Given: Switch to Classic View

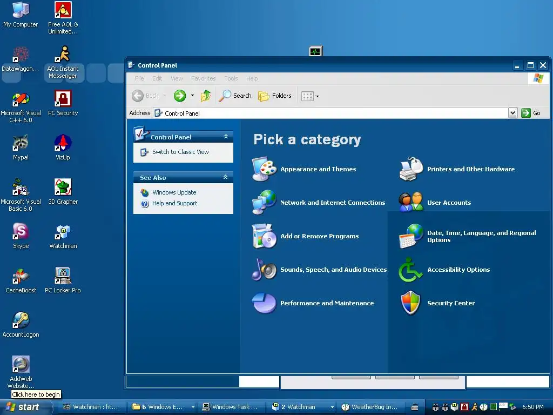Looking at the screenshot, I should (180, 152).
